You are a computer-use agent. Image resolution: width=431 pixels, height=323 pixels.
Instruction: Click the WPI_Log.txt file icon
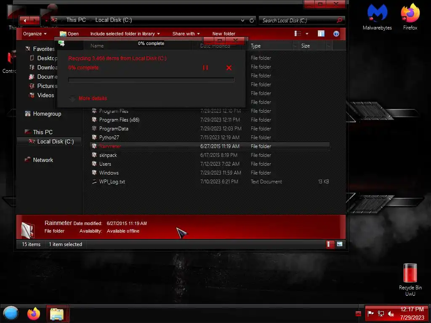94,182
